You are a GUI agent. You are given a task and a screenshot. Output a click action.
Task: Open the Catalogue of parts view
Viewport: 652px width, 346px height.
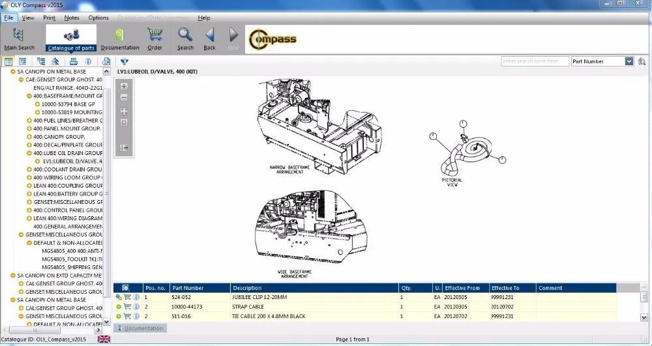pyautogui.click(x=71, y=38)
